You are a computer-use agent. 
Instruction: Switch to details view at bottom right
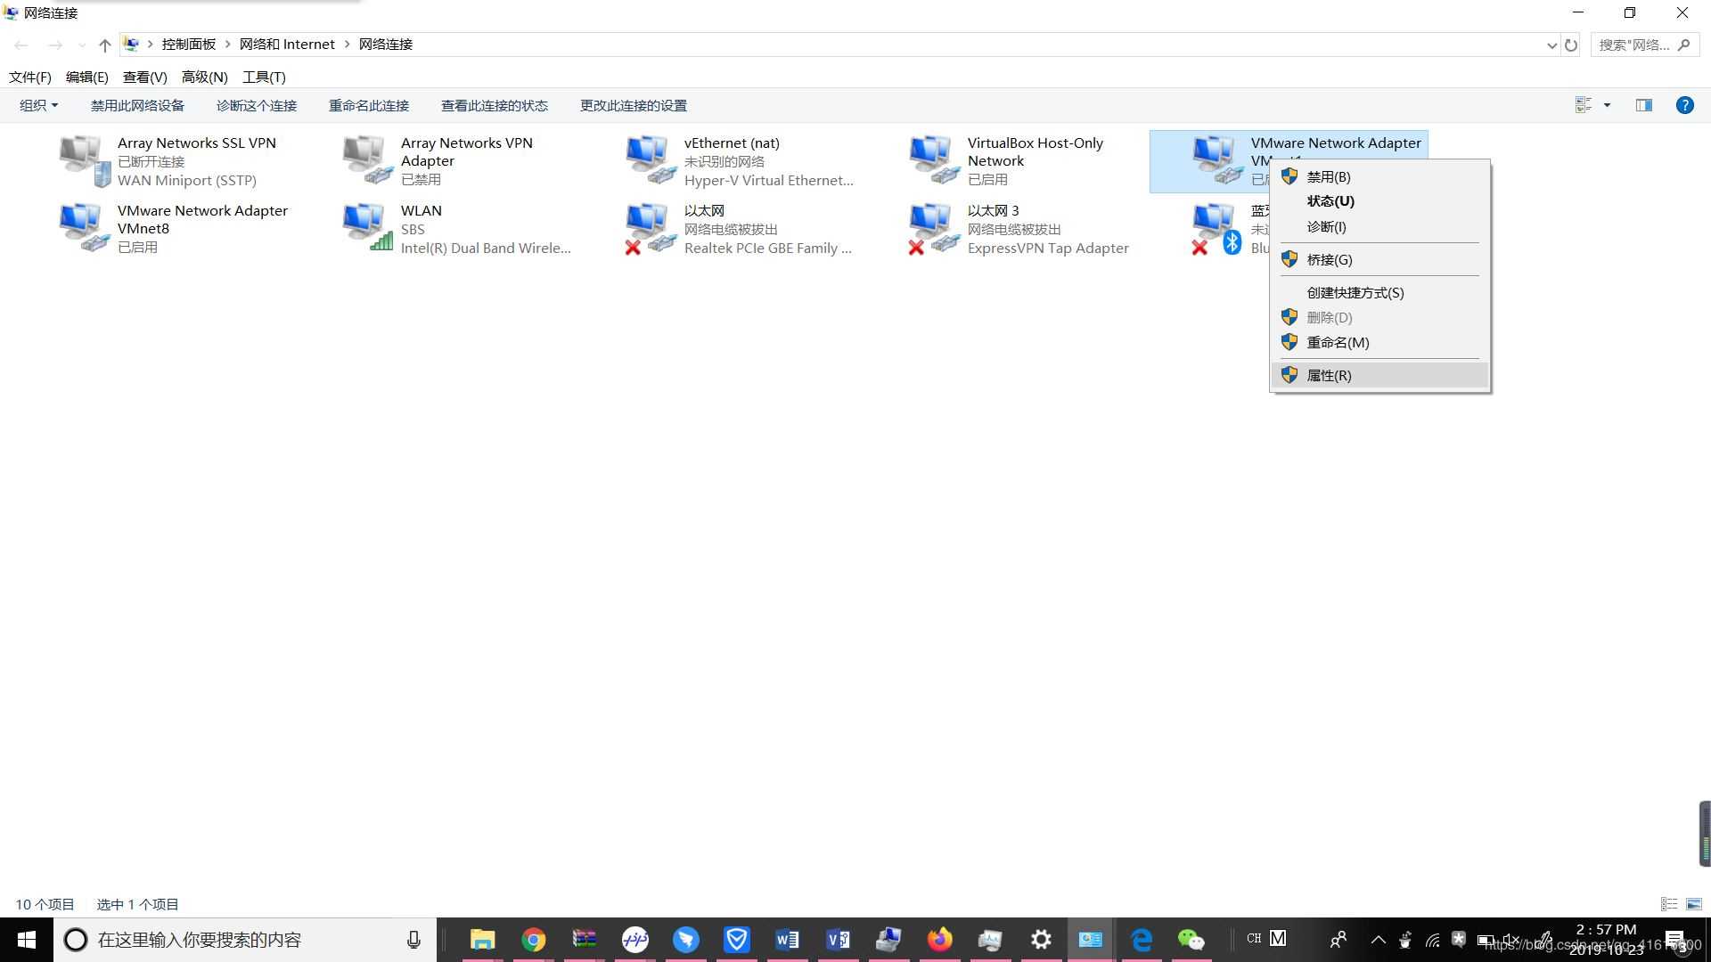[1668, 904]
